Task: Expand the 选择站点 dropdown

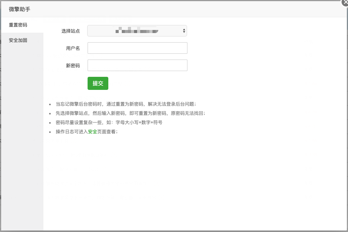Action: (x=137, y=31)
